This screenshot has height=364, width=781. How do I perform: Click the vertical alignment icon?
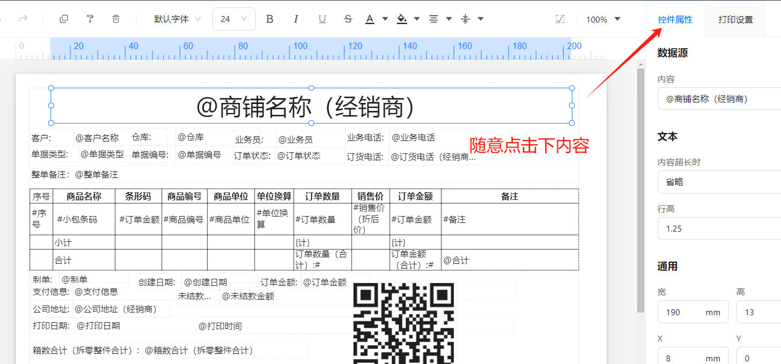(x=465, y=19)
